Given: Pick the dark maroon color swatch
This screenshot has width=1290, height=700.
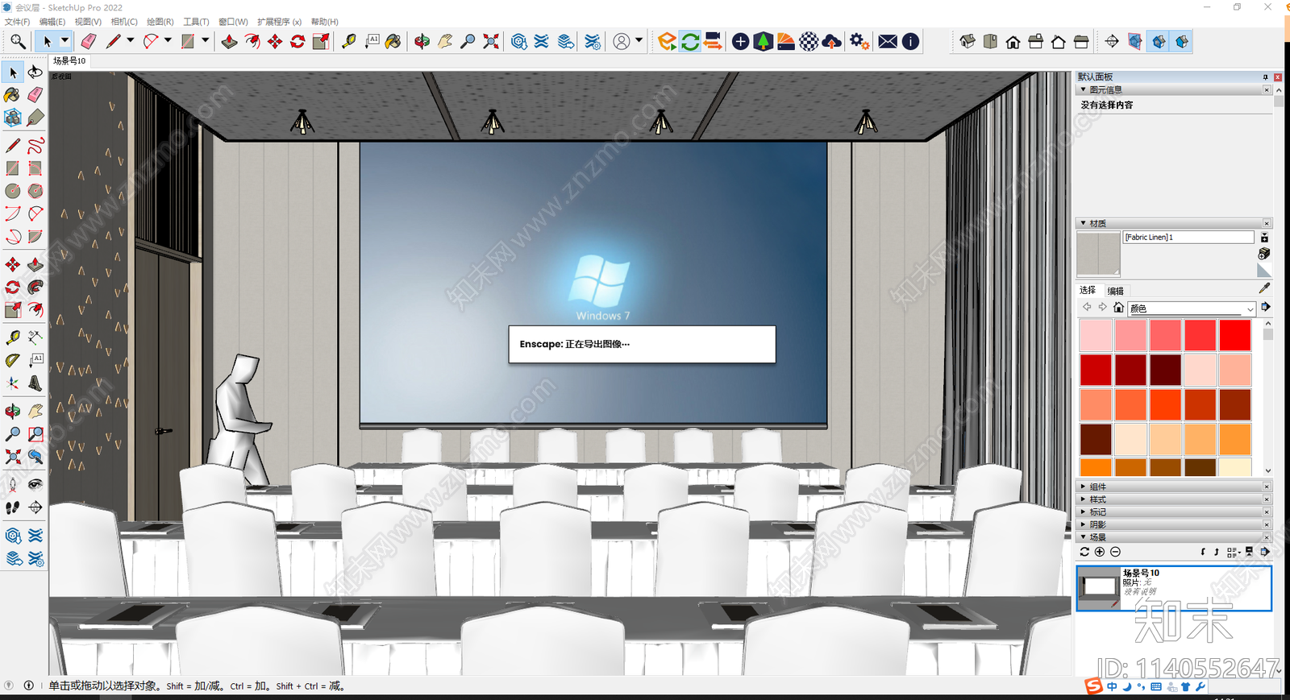Looking at the screenshot, I should tap(1165, 370).
